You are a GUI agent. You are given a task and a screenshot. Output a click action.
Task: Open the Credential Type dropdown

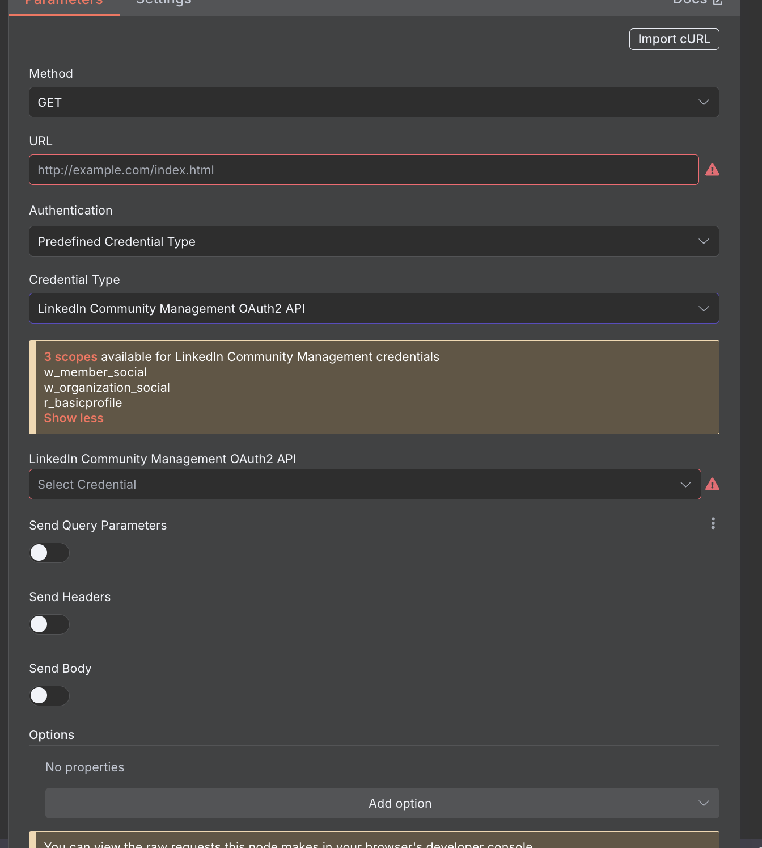tap(374, 308)
